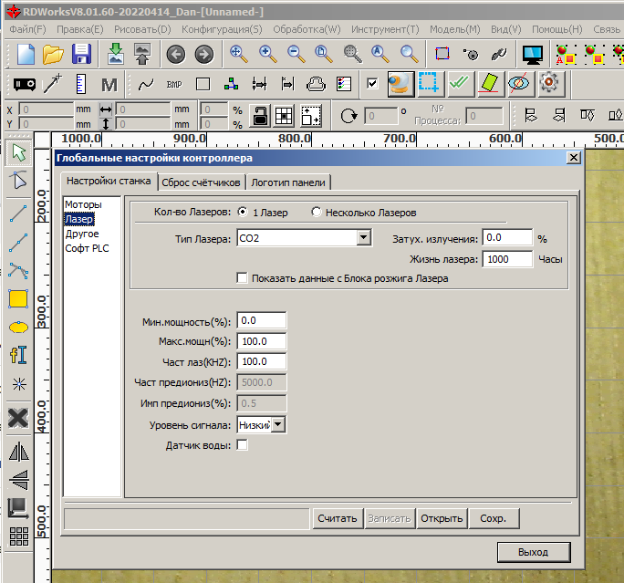Click the horizontal mirror tool
Screen dimensions: 624x583
(x=18, y=451)
